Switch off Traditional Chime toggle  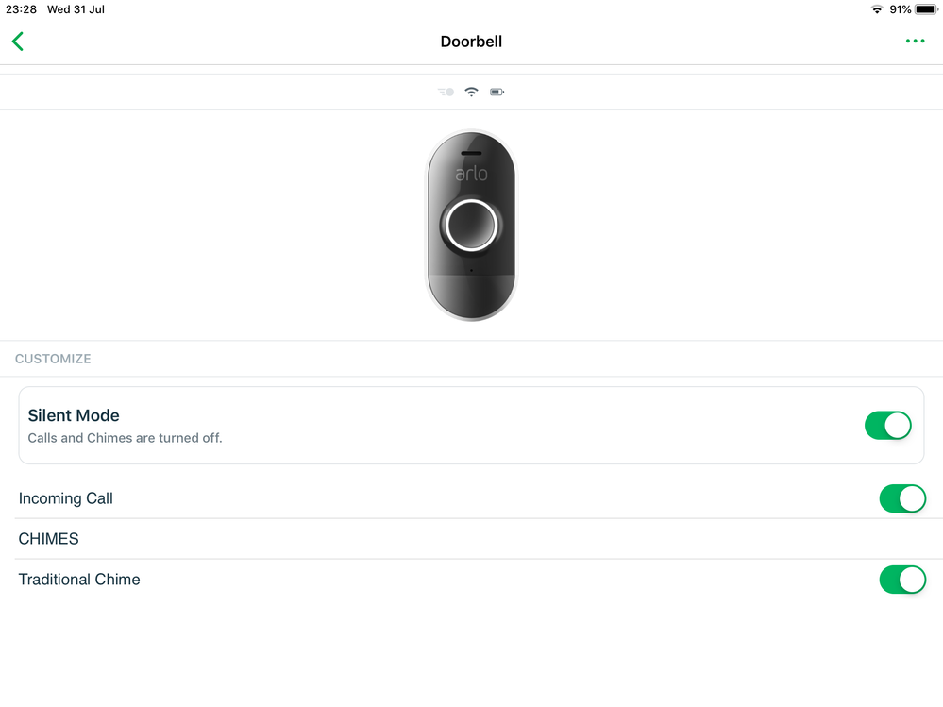(x=902, y=580)
